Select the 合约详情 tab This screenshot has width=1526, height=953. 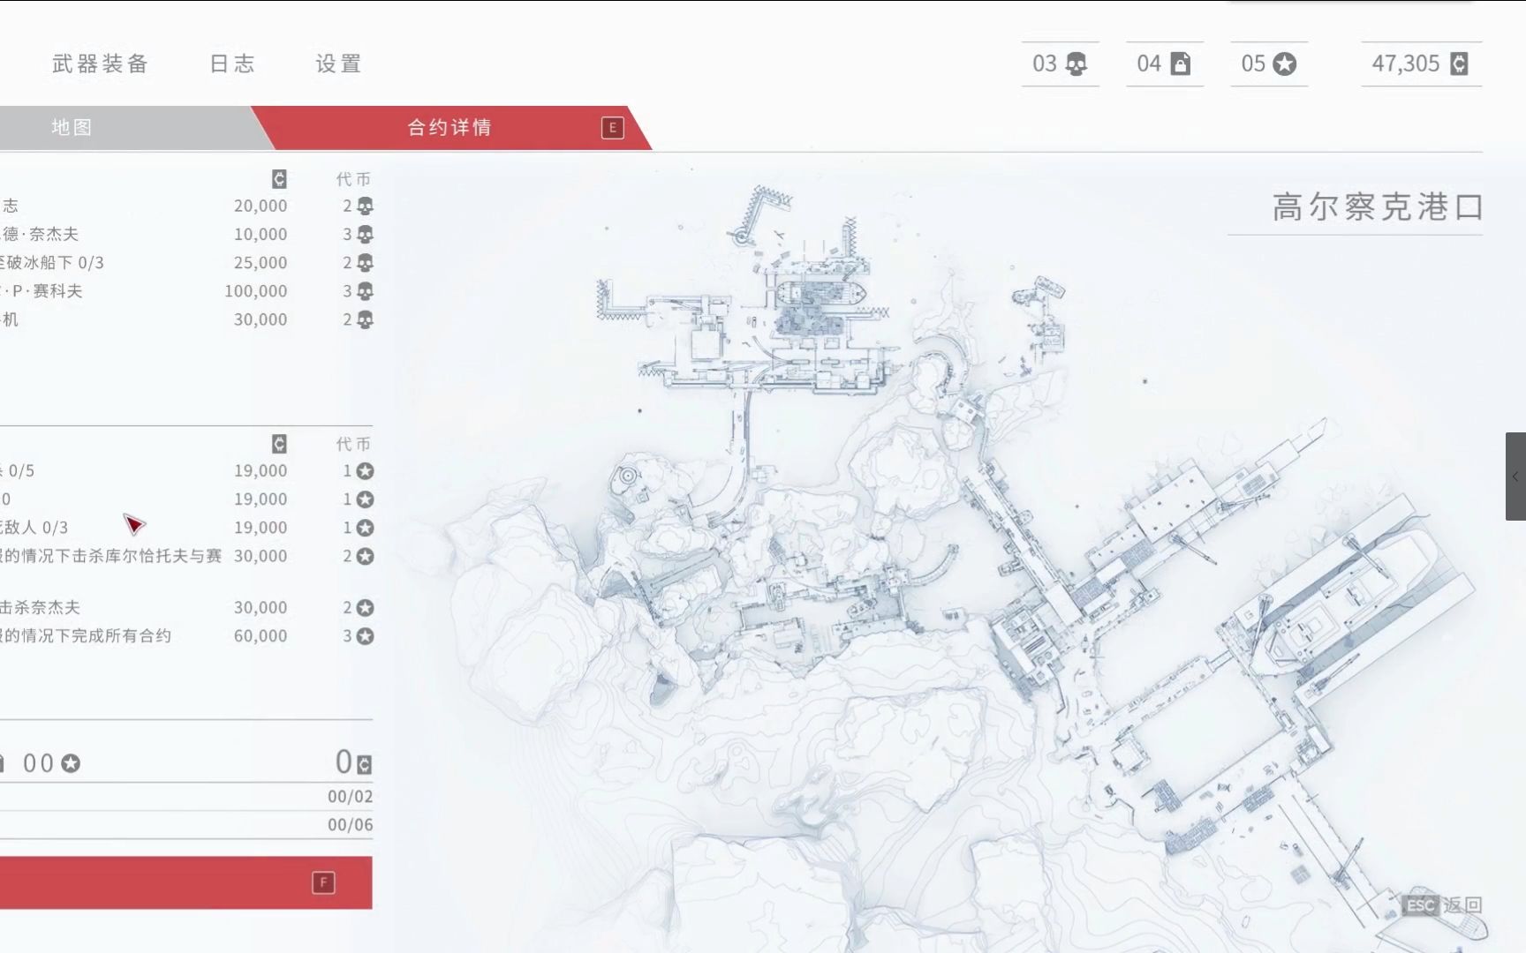click(450, 127)
